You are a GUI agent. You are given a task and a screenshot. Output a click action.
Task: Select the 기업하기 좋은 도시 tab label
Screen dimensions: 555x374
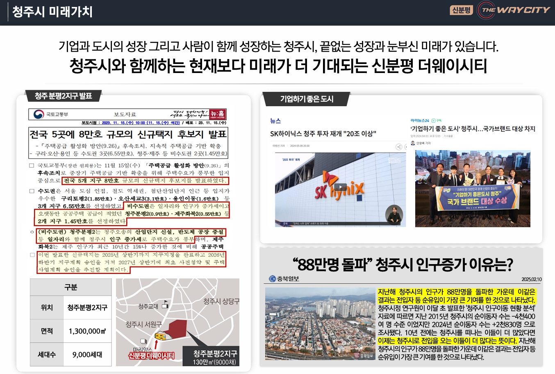(x=307, y=99)
